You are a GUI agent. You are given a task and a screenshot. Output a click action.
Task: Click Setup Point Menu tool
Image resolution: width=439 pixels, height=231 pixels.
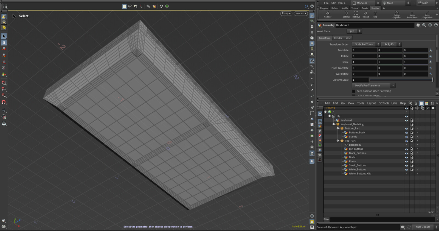[412, 15]
